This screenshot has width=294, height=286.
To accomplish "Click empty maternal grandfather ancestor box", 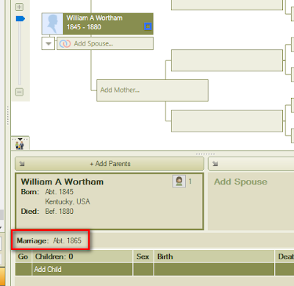I will [227, 60].
